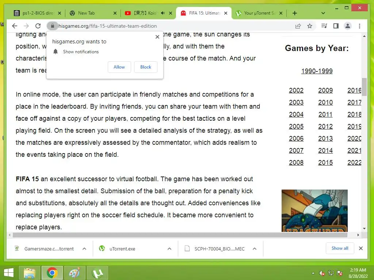Open the tab search dropdown chevron
This screenshot has width=374, height=280.
pos(323,13)
